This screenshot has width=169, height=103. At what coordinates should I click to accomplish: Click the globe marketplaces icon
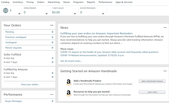click(x=6, y=11)
